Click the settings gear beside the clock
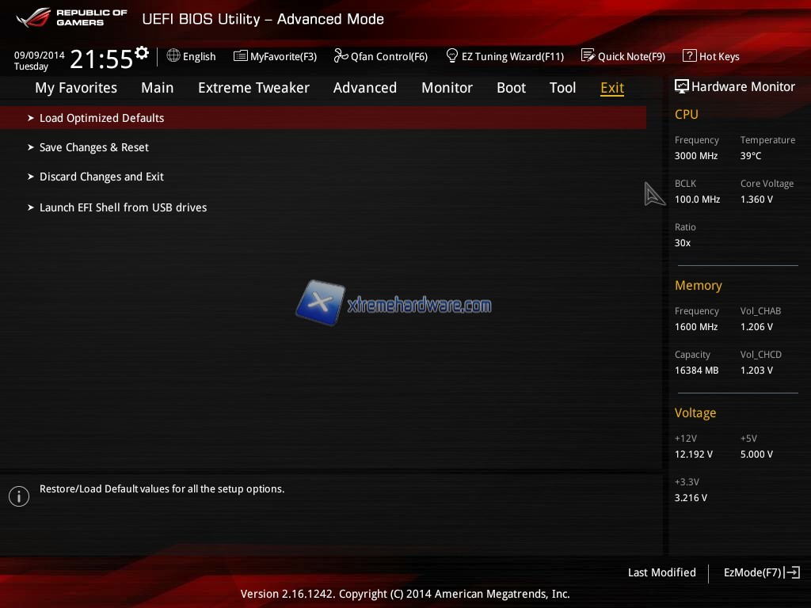811x608 pixels. (142, 53)
